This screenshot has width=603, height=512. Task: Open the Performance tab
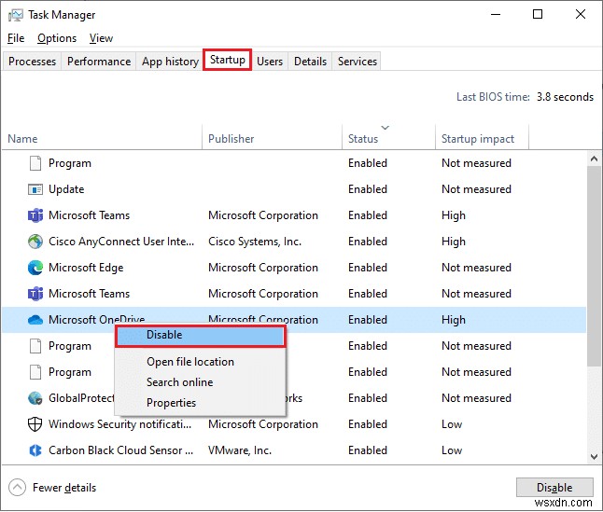[99, 62]
